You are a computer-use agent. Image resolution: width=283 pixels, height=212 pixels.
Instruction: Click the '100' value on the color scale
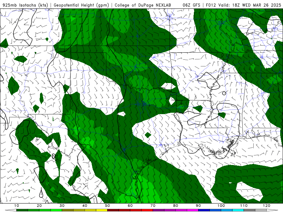click(x=221, y=206)
